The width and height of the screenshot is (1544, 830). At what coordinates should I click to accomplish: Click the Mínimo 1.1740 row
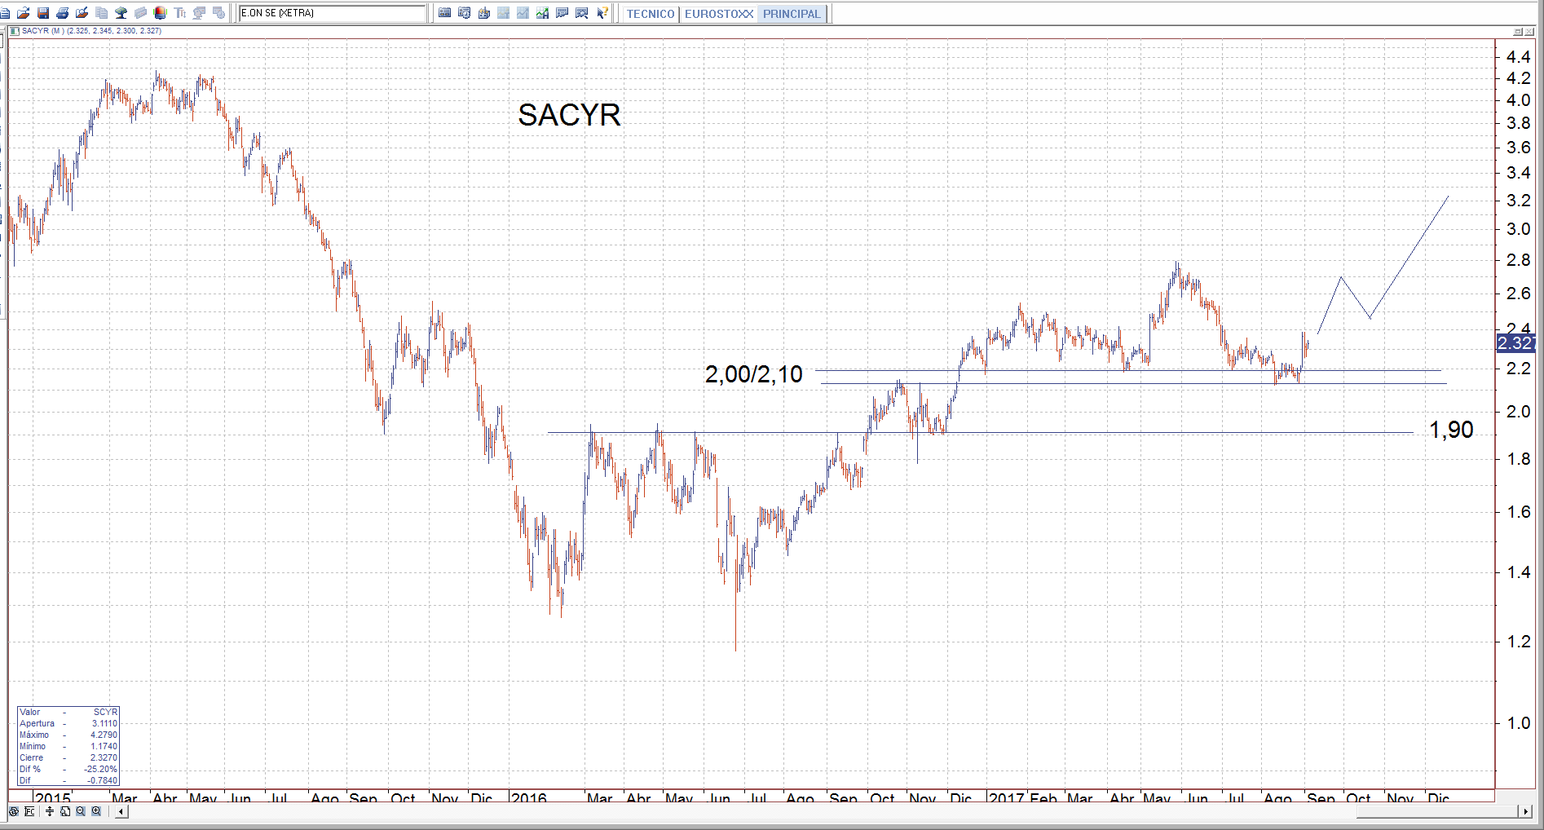(68, 746)
